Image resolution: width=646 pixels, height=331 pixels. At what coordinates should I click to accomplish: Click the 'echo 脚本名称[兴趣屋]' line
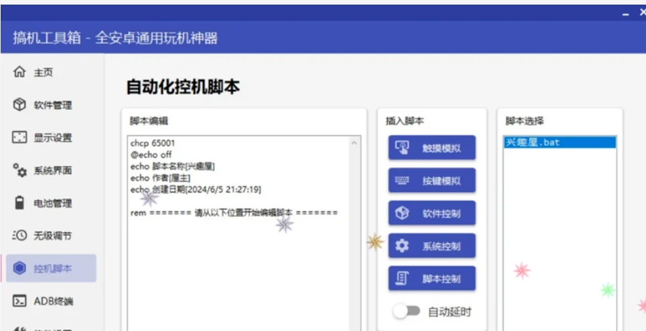[173, 166]
